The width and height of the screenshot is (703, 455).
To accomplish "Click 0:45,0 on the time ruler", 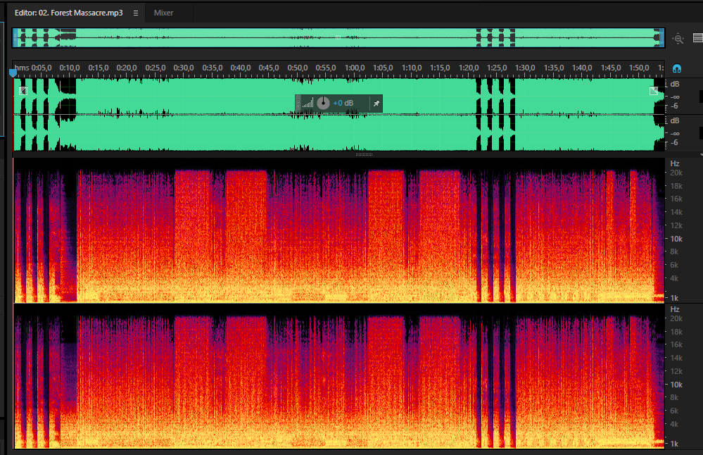I will [x=269, y=68].
